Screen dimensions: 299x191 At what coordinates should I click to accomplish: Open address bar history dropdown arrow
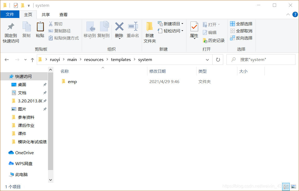click(207, 60)
